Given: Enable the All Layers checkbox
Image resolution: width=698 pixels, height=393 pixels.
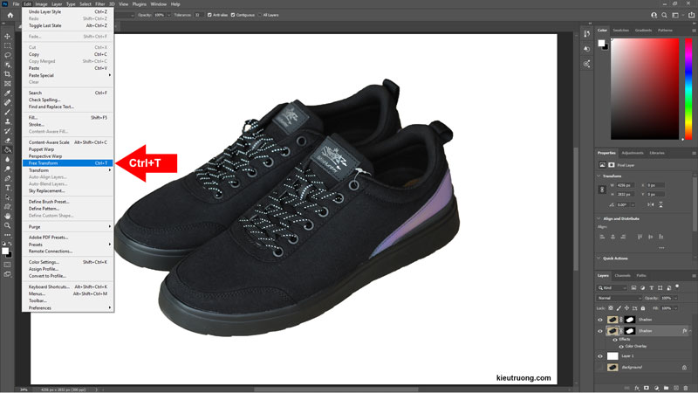Looking at the screenshot, I should point(260,15).
